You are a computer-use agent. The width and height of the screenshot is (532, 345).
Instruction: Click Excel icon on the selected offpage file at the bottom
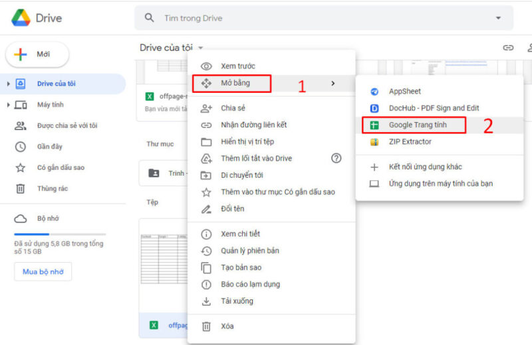point(154,325)
